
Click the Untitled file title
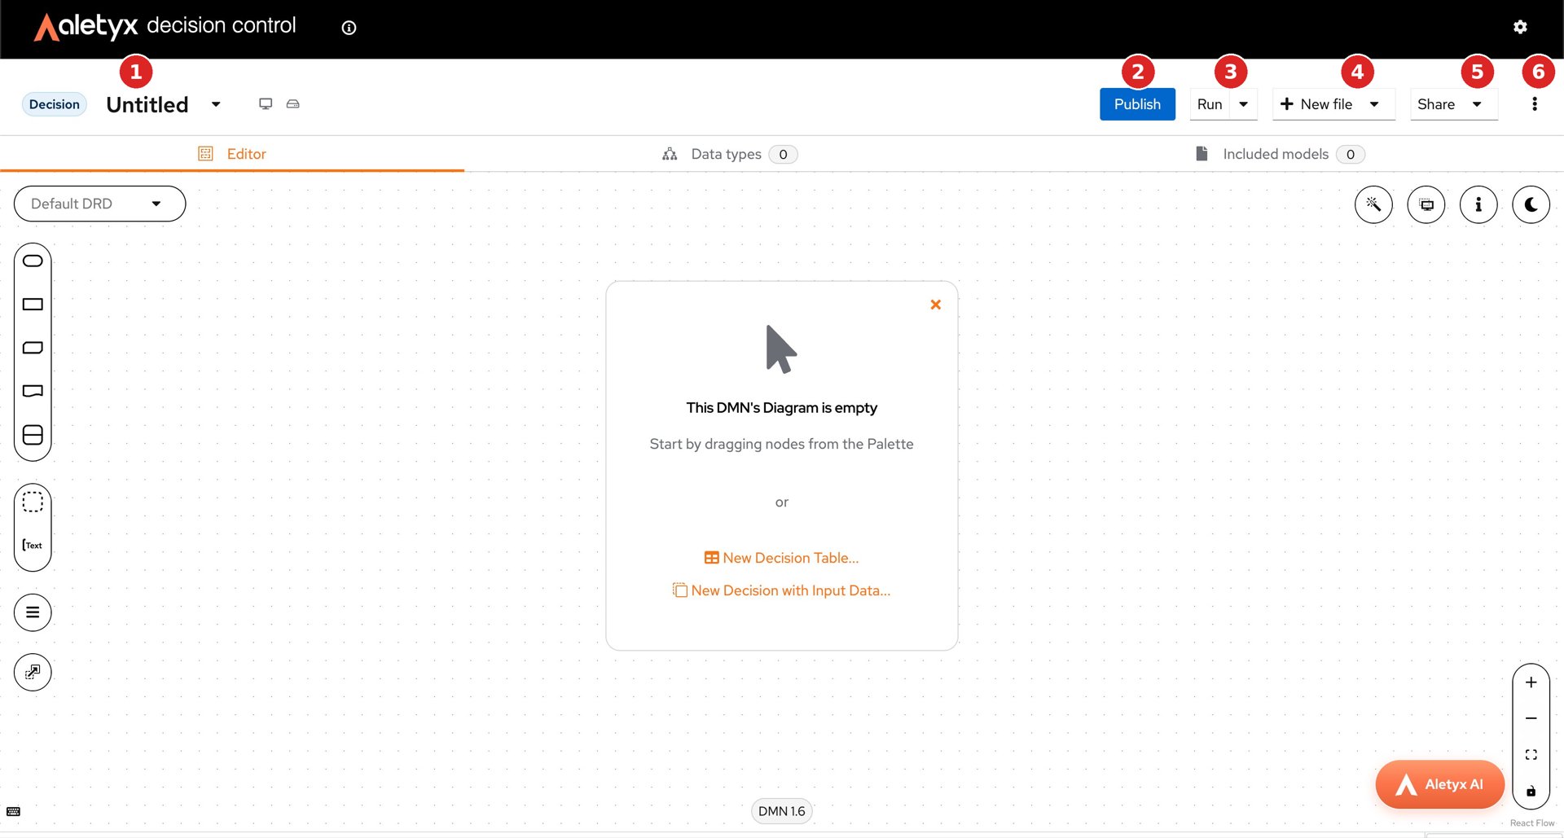pos(147,104)
